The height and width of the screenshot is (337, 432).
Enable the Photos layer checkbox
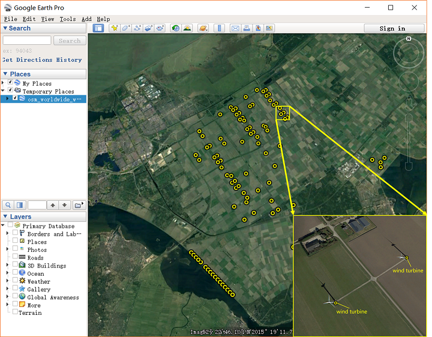tap(15, 249)
